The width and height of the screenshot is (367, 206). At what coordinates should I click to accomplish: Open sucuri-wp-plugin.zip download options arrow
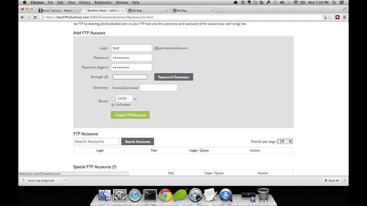pyautogui.click(x=65, y=181)
